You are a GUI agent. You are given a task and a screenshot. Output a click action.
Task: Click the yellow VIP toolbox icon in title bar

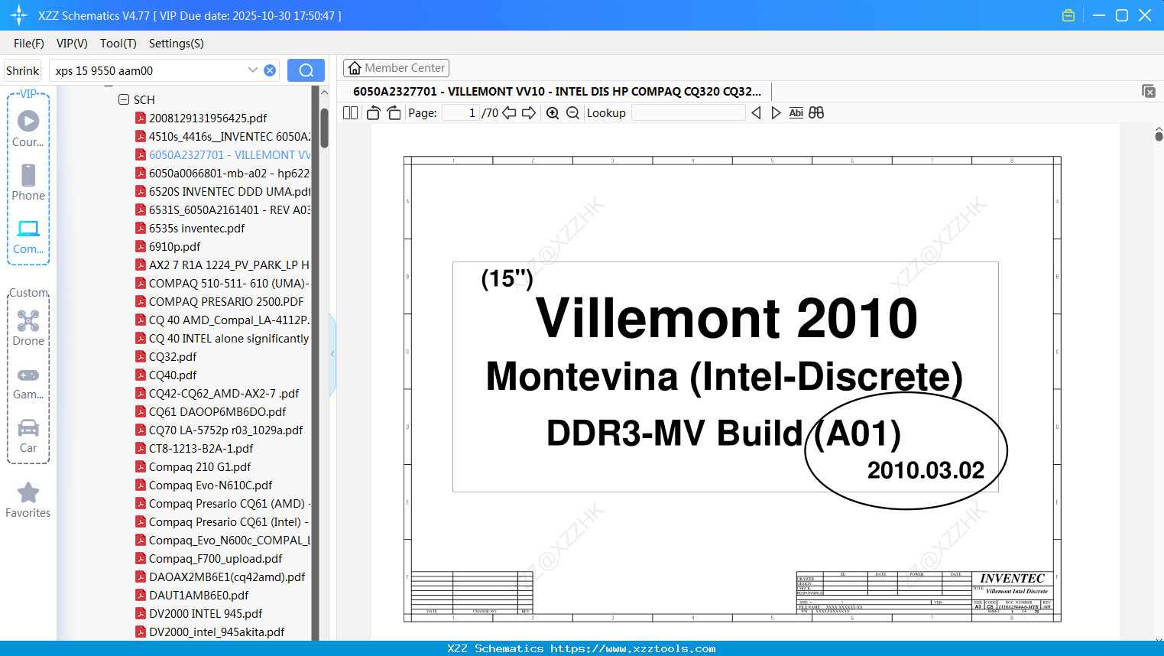pyautogui.click(x=1068, y=15)
